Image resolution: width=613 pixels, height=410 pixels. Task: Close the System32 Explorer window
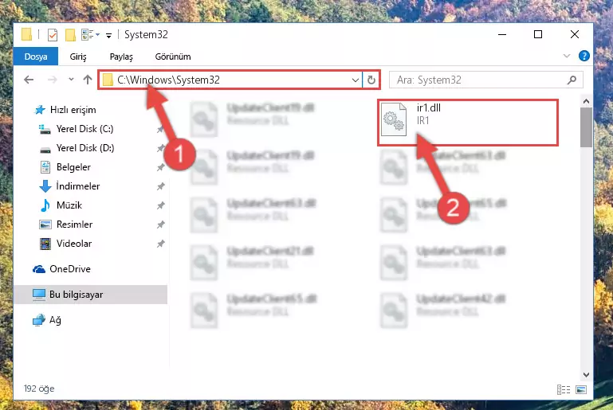(x=574, y=35)
